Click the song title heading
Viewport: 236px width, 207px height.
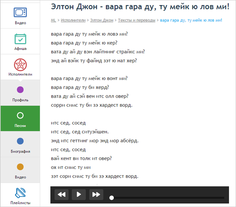[140, 7]
